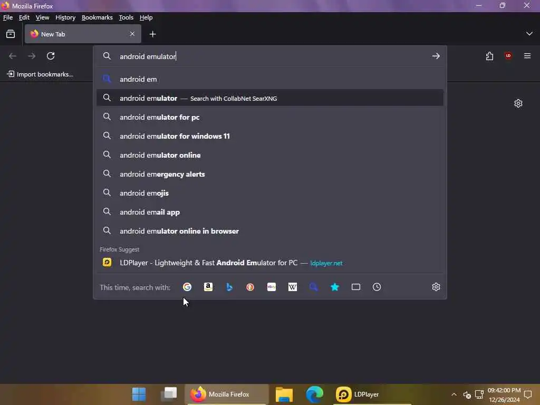Open the Firefox application hamburger menu

point(527,56)
